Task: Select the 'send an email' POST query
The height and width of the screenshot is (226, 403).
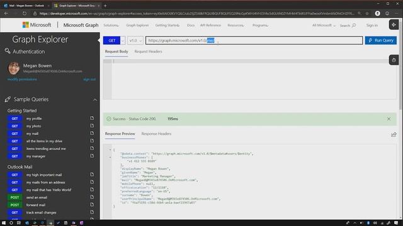Action: pyautogui.click(x=37, y=198)
